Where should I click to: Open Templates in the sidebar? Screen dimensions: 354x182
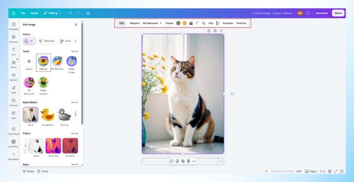tap(13, 26)
